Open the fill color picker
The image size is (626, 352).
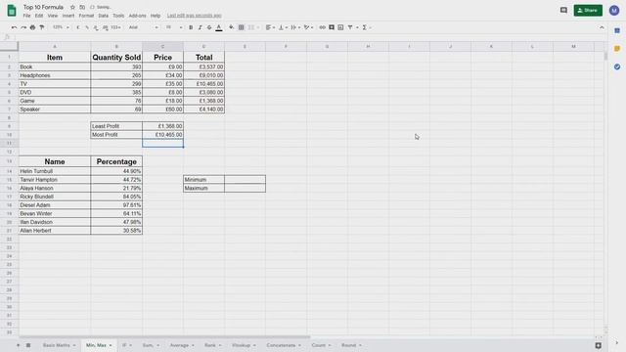click(x=232, y=27)
